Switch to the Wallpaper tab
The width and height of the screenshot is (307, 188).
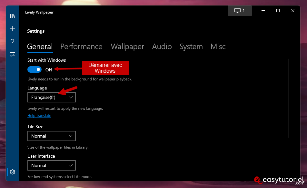click(127, 47)
